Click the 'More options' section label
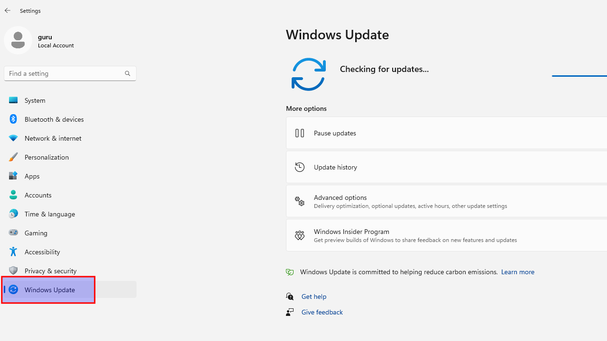607x341 pixels. (x=306, y=108)
